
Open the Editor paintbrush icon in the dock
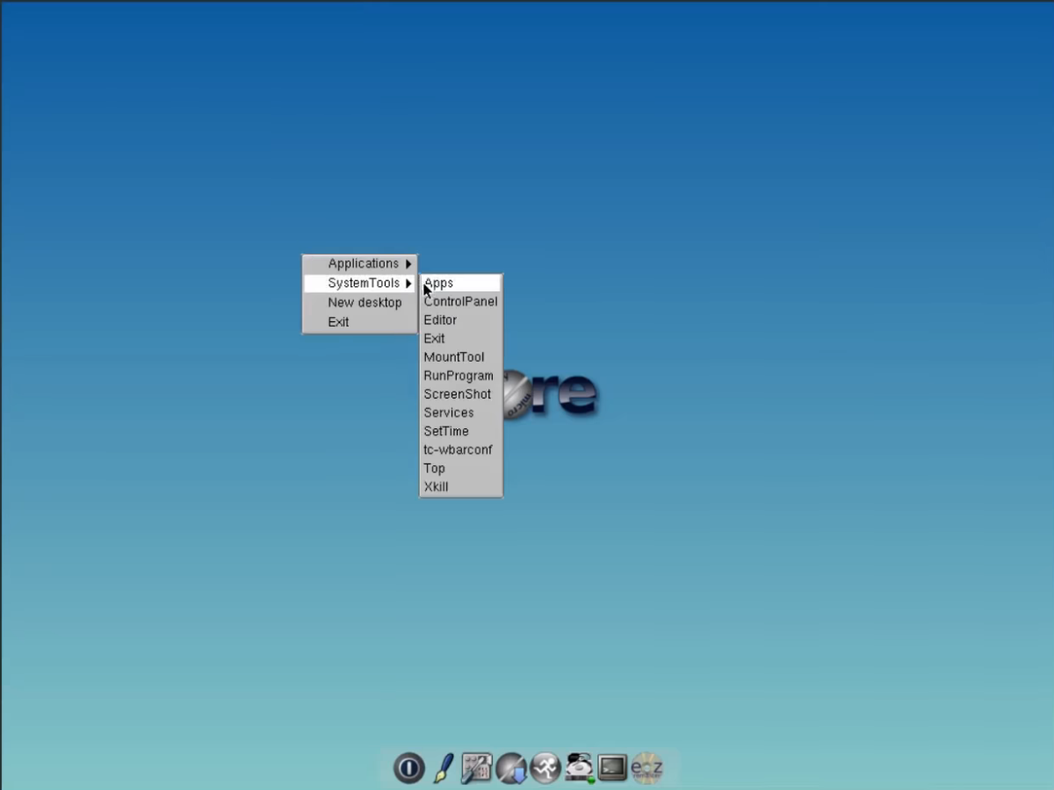[x=443, y=768]
